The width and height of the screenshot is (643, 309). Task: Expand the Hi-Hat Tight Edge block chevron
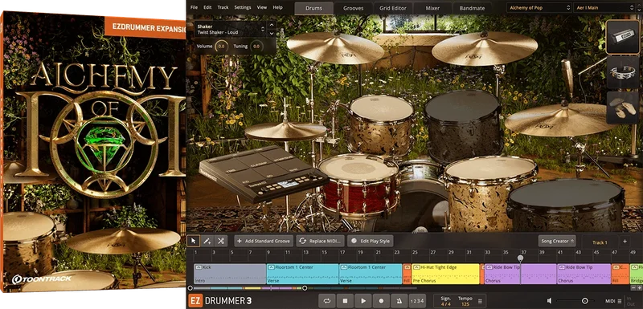416,267
